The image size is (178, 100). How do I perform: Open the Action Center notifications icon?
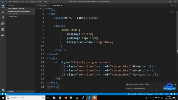pyautogui.click(x=174, y=97)
